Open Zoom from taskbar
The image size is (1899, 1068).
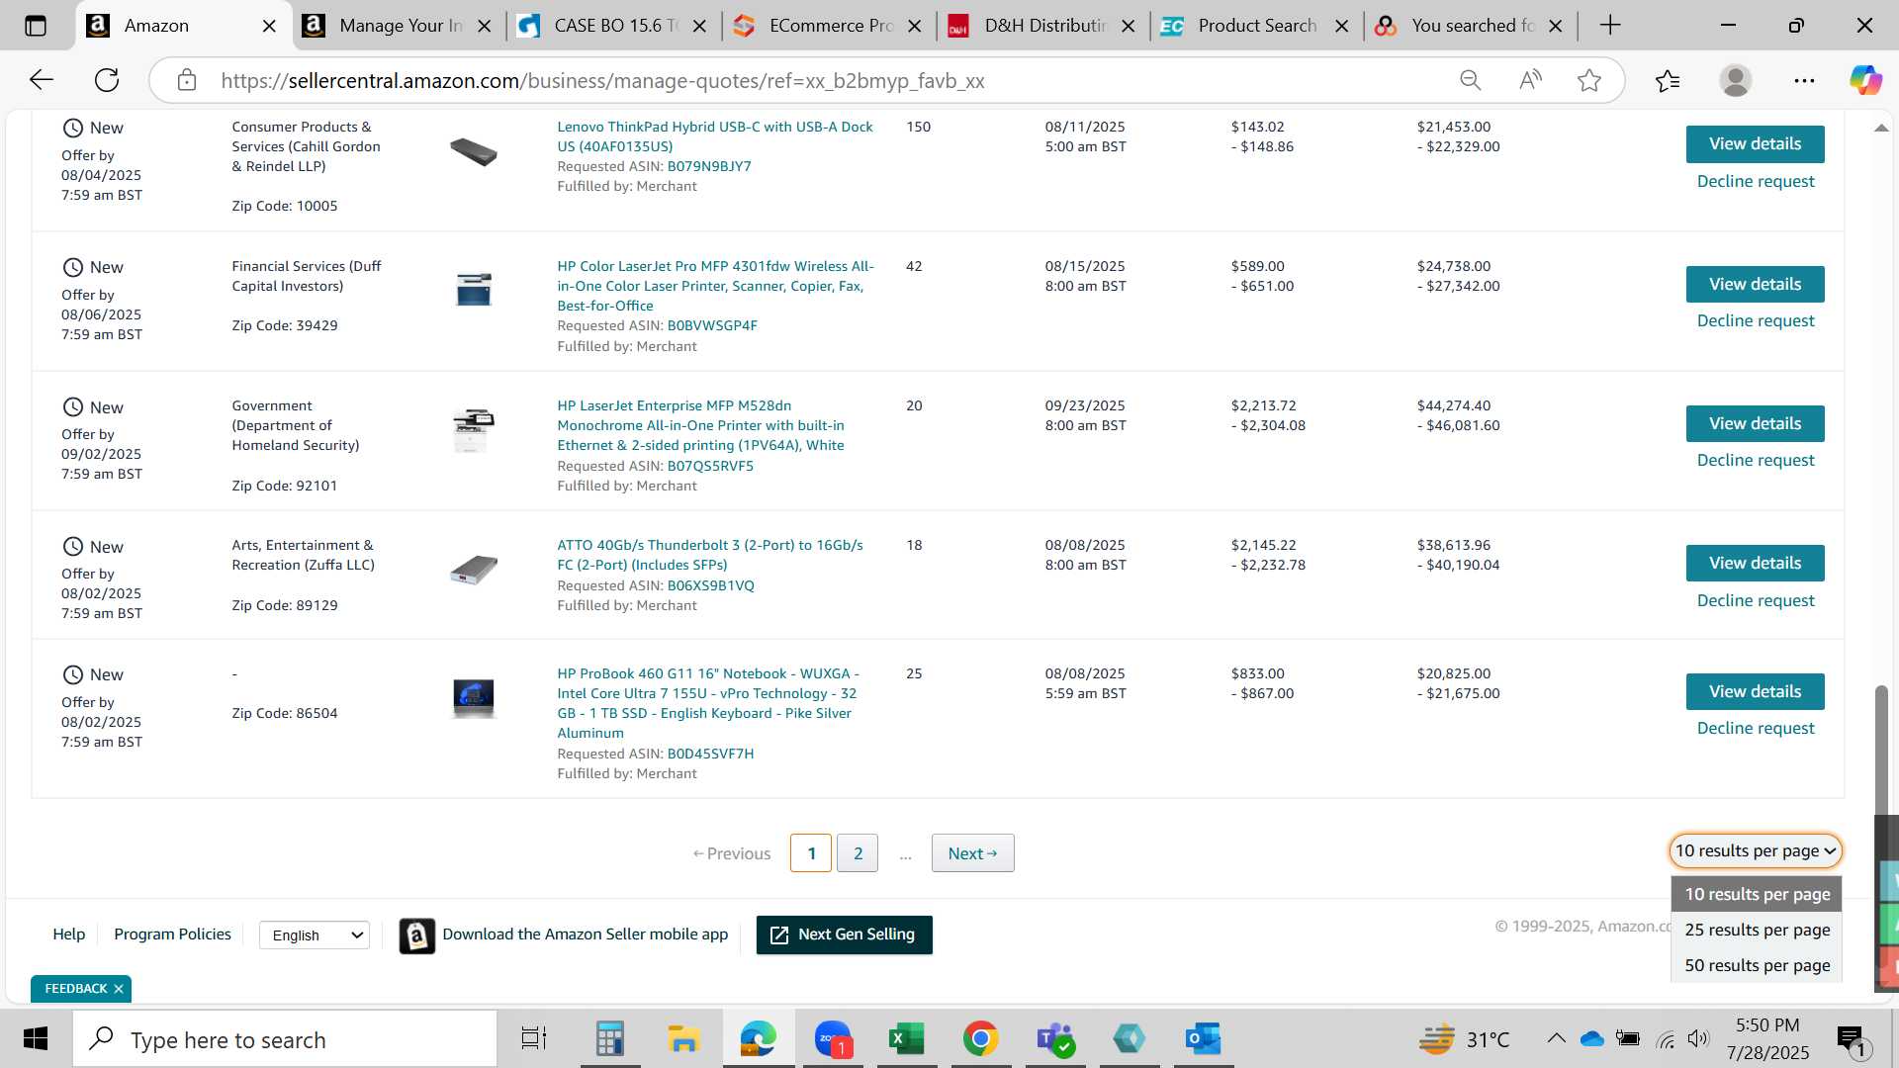[833, 1039]
